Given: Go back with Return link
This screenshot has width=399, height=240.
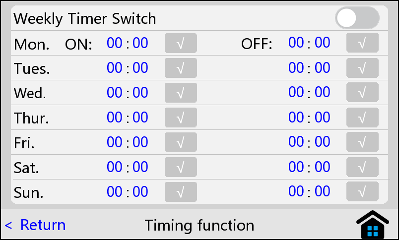Looking at the screenshot, I should point(36,225).
